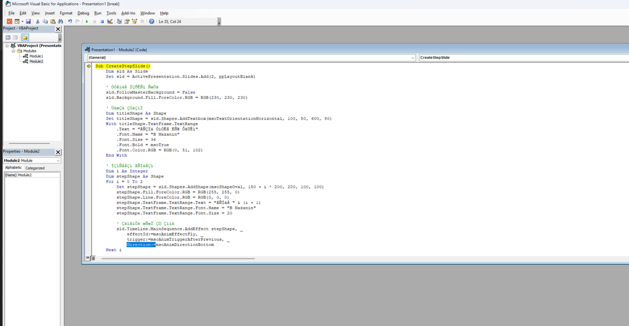Click the Save icon in the toolbar
The image size is (629, 326).
pyautogui.click(x=28, y=21)
